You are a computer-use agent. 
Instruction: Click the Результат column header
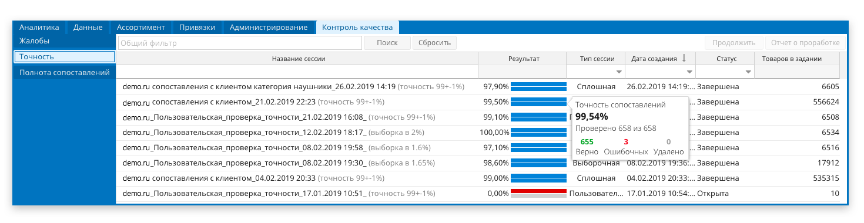point(523,59)
